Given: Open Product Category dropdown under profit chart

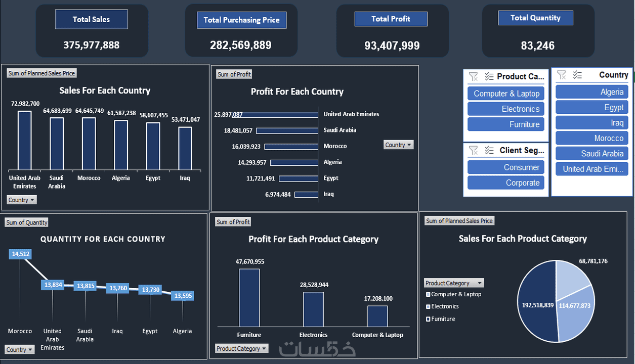Looking at the screenshot, I should tap(242, 348).
